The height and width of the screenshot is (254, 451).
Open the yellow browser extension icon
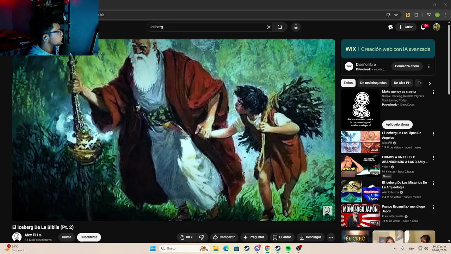408,15
